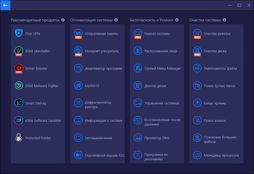Open the Менеджер процессов label
This screenshot has height=174, width=254.
(x=221, y=156)
